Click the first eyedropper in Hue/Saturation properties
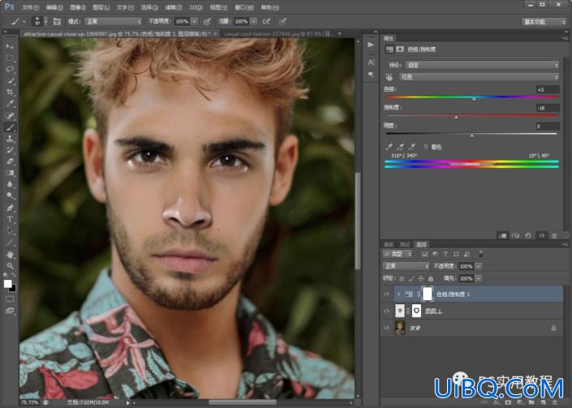Viewport: 572px width, 408px height. (x=389, y=147)
